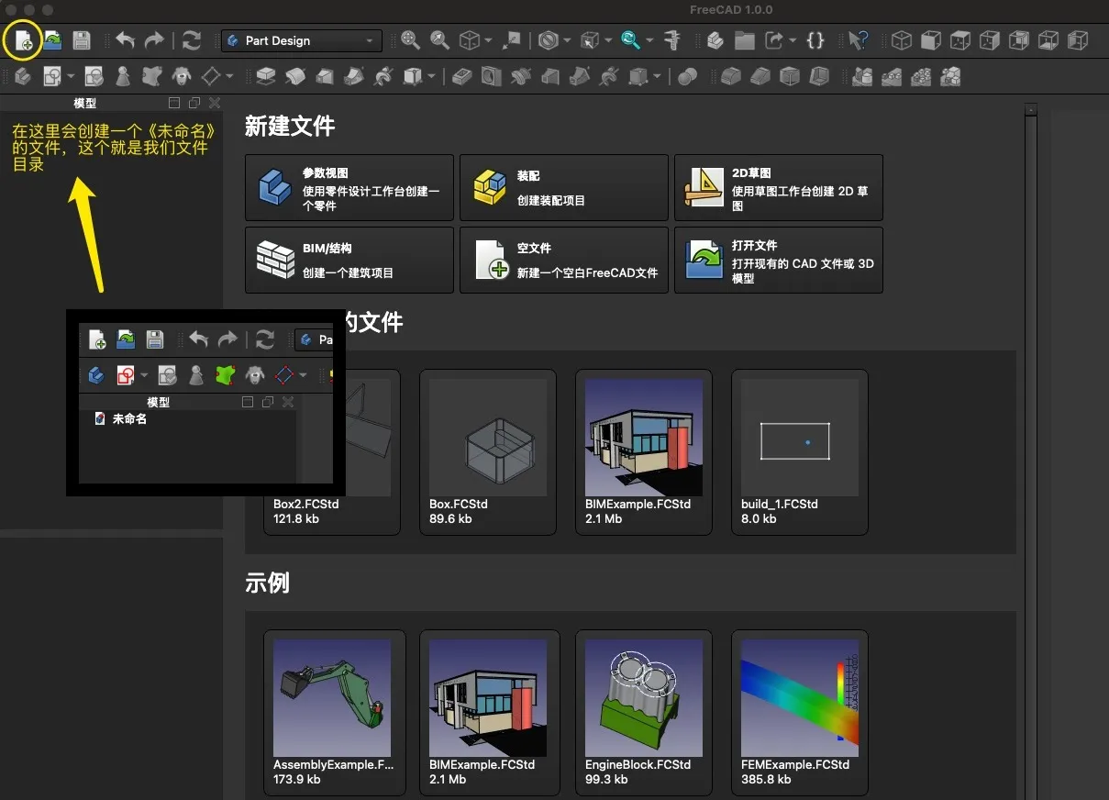Click the Fit All zoom icon
Screen dimensions: 1109x800
point(410,40)
